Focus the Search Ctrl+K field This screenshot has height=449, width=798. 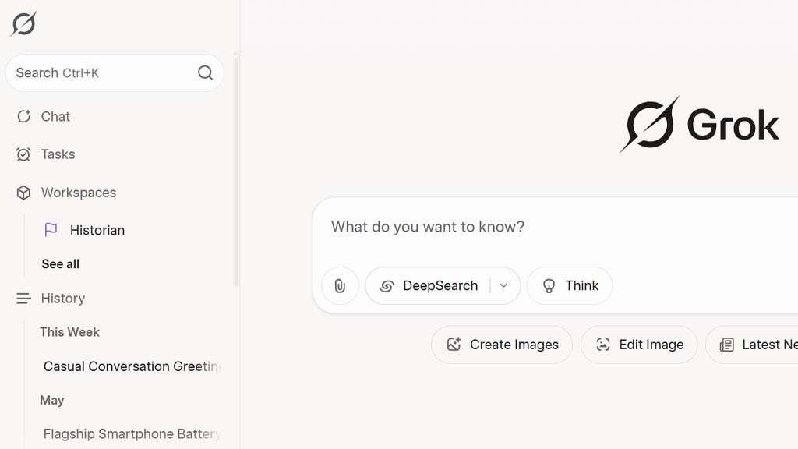[115, 72]
